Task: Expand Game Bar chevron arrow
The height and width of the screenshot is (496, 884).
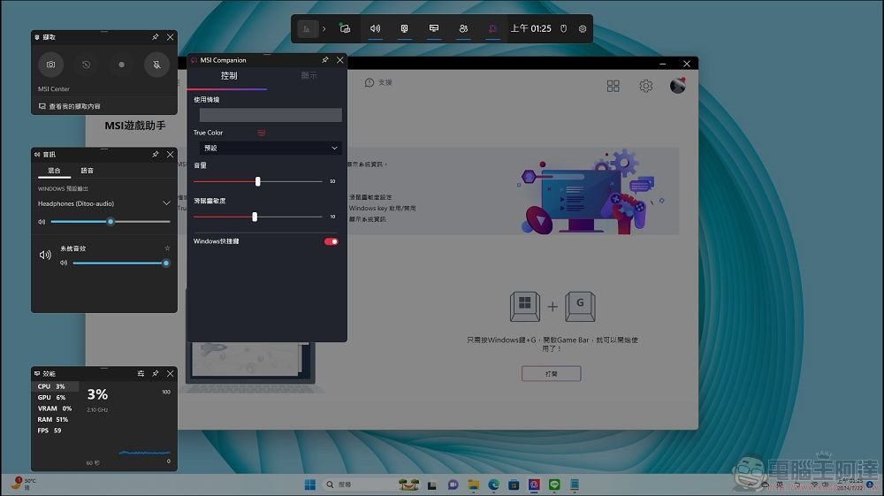Action: [x=324, y=29]
